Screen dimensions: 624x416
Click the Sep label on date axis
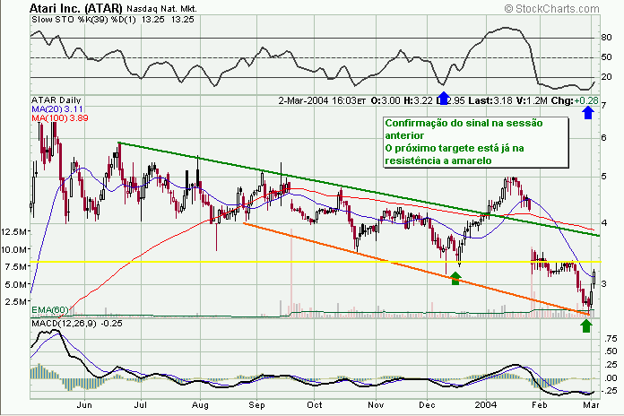tap(256, 405)
